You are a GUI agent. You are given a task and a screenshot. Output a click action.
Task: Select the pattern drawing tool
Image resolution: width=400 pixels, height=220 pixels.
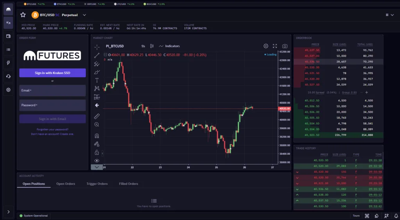(x=97, y=89)
